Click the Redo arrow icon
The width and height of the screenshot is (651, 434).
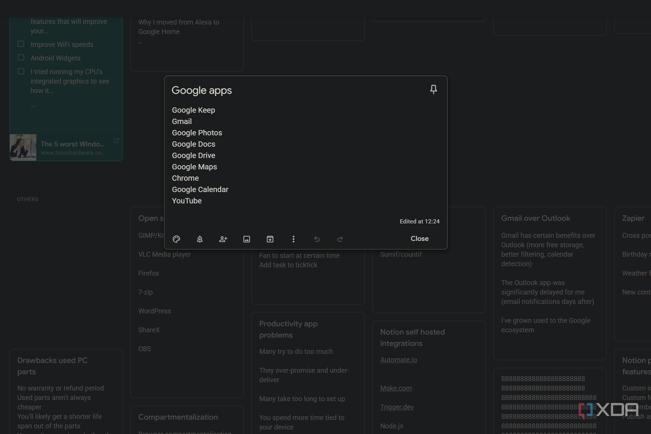[340, 239]
